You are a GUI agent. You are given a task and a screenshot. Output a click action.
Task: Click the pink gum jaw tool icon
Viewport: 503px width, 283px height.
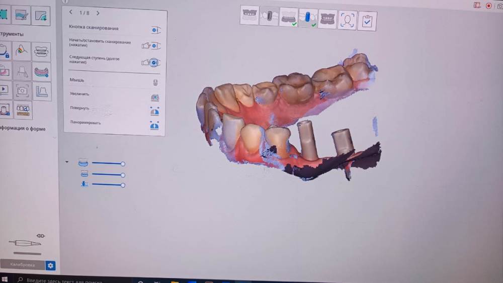pos(41,71)
